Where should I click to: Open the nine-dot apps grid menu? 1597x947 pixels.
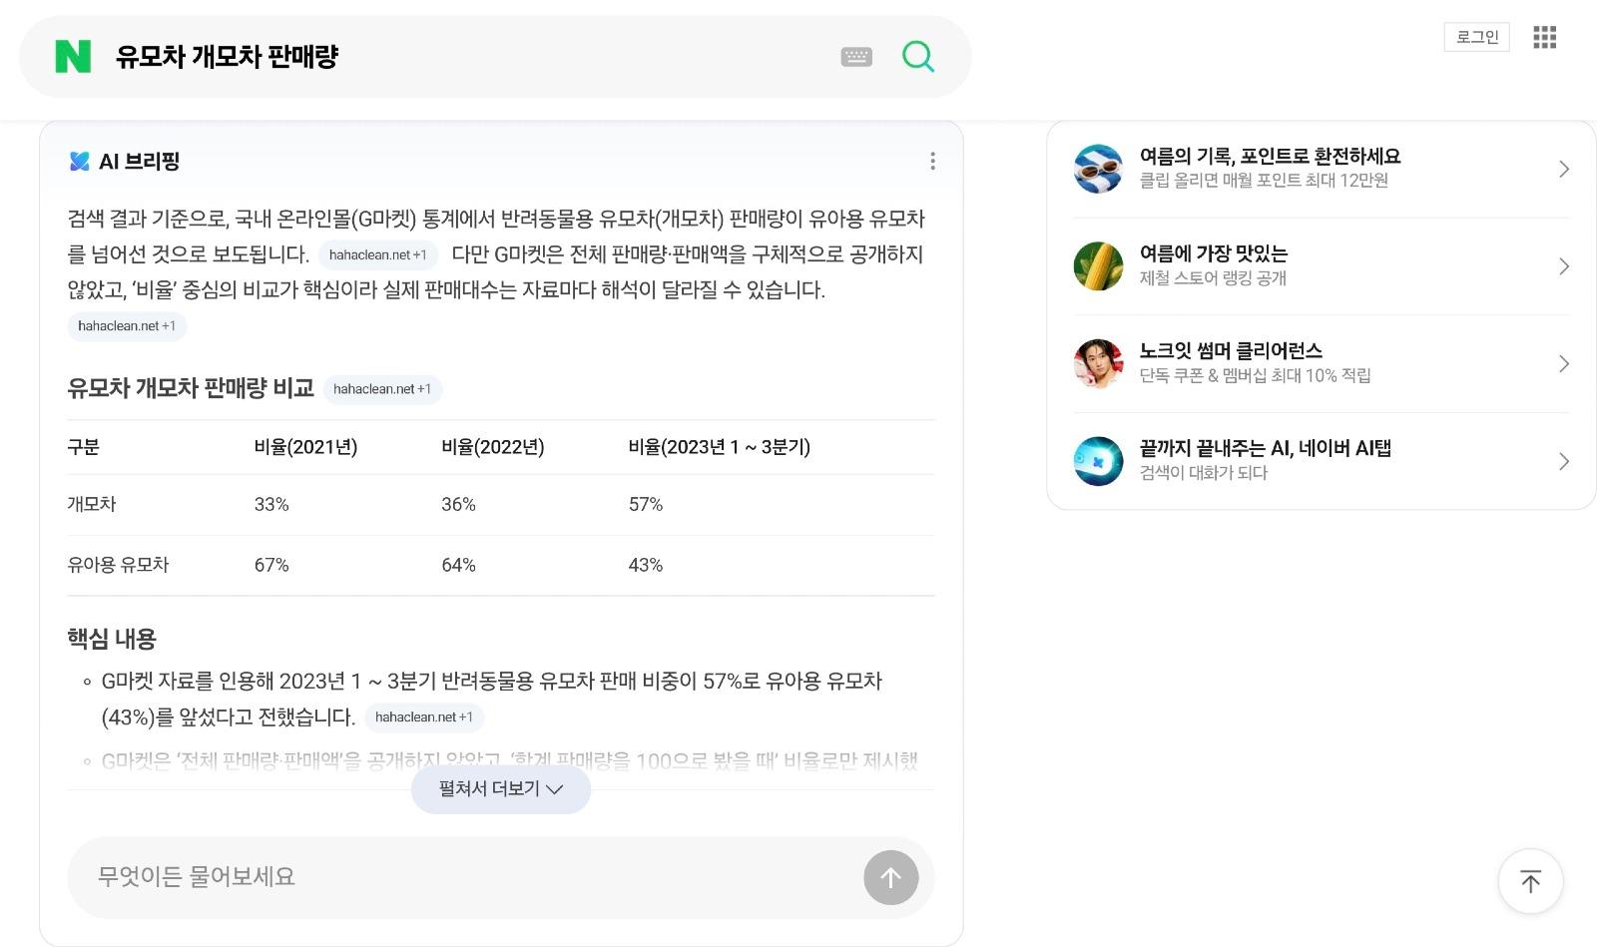tap(1544, 37)
